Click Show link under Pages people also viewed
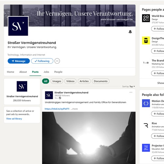Viewport: 164px width, 164px height. [161, 83]
